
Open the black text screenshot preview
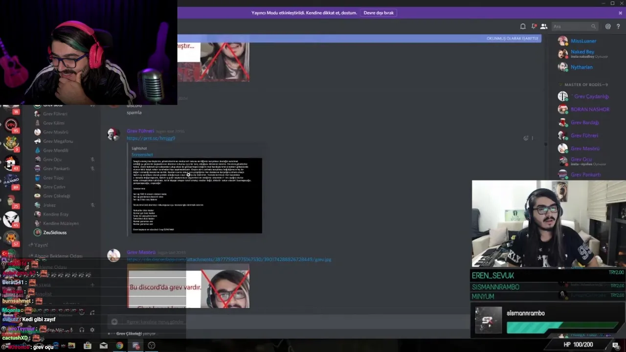pos(197,196)
